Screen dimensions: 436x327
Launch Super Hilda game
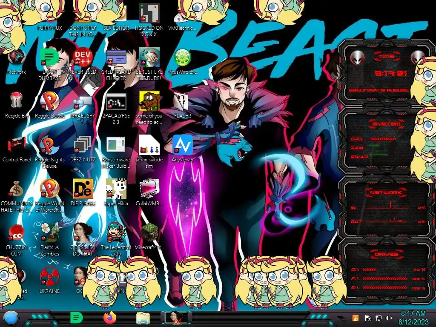point(116,193)
